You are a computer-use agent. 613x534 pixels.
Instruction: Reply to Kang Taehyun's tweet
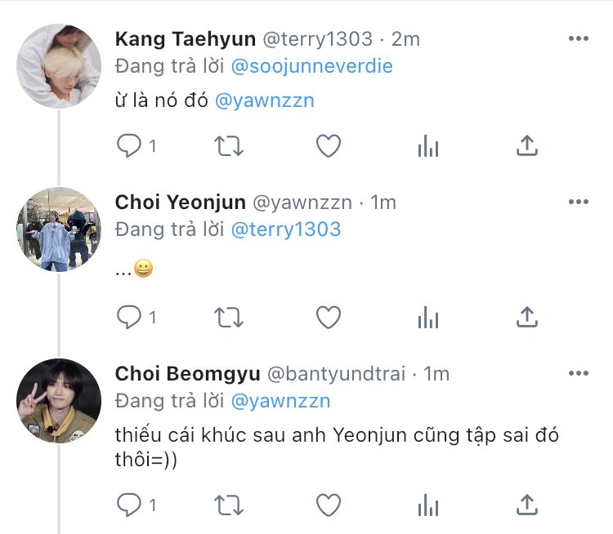(130, 146)
